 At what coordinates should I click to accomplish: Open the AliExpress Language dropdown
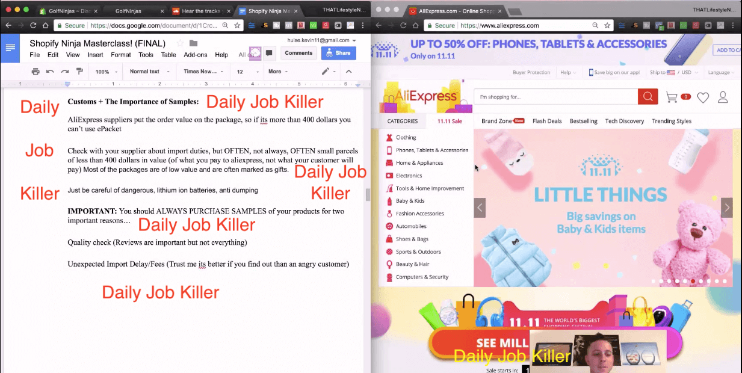tap(721, 73)
